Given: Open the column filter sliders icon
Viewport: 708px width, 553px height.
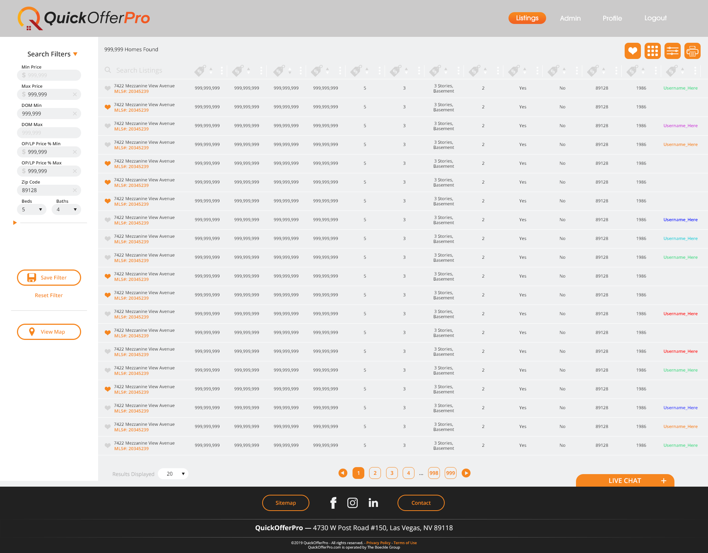Looking at the screenshot, I should (x=672, y=51).
